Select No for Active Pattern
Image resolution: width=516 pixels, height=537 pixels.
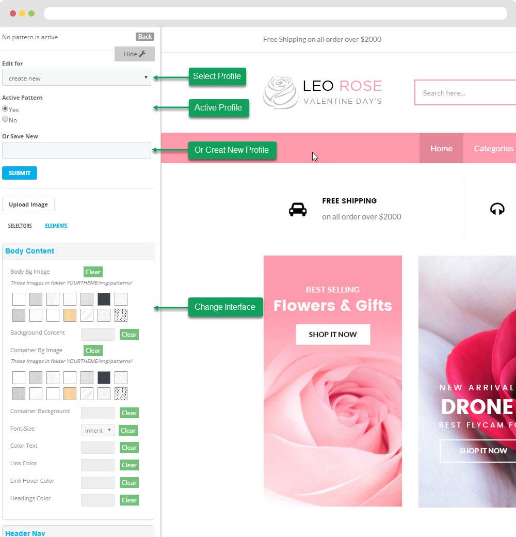pyautogui.click(x=5, y=119)
